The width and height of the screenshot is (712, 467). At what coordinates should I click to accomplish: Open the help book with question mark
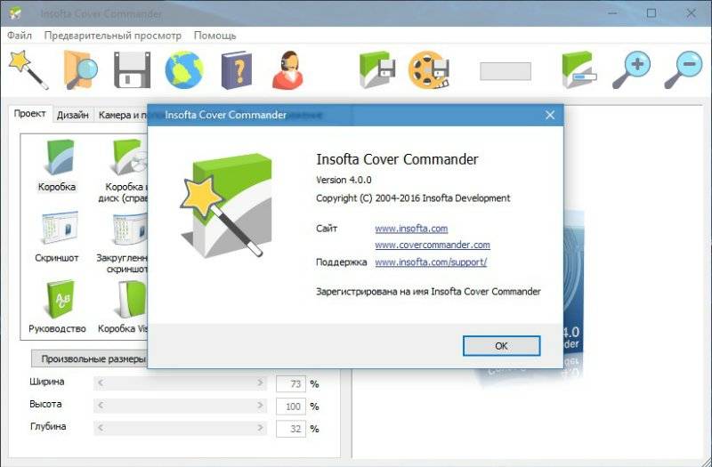click(236, 70)
